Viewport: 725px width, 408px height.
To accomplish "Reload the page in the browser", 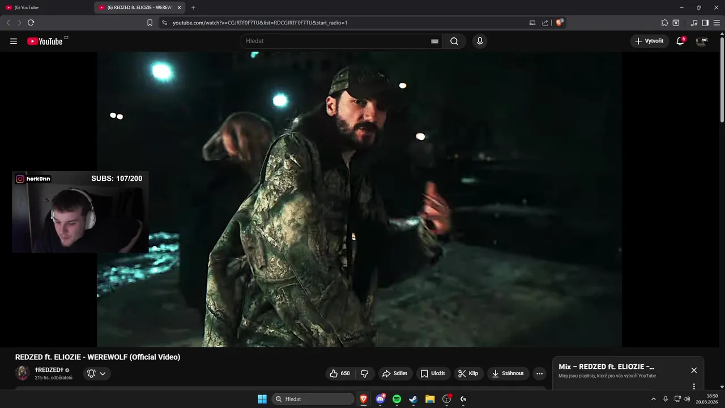I will (31, 23).
